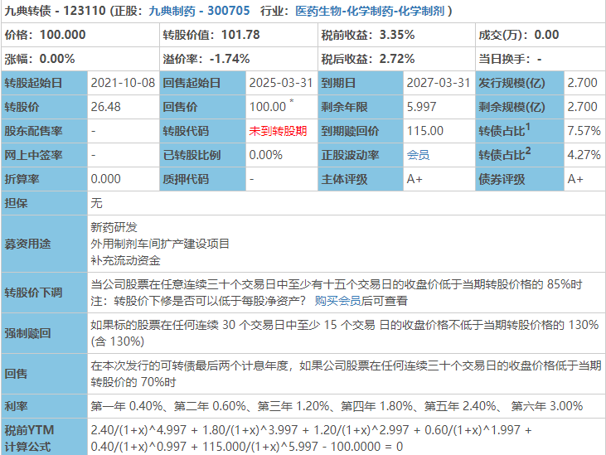Click the 到期日 header cell

(x=361, y=83)
